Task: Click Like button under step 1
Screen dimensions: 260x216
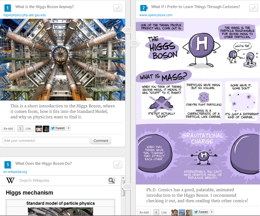Action: (28, 129)
